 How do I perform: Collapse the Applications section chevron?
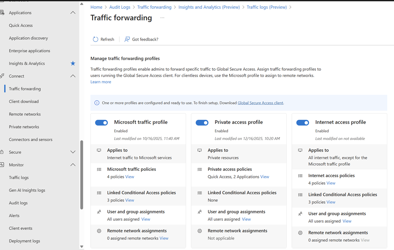click(73, 13)
